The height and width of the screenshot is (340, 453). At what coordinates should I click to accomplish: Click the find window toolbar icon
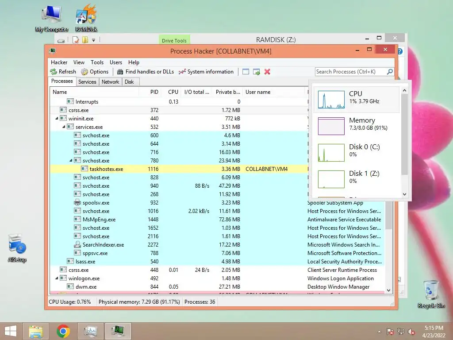pos(246,72)
